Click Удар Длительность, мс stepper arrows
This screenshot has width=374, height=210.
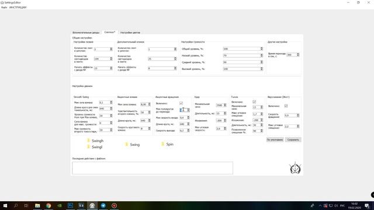pyautogui.click(x=225, y=113)
